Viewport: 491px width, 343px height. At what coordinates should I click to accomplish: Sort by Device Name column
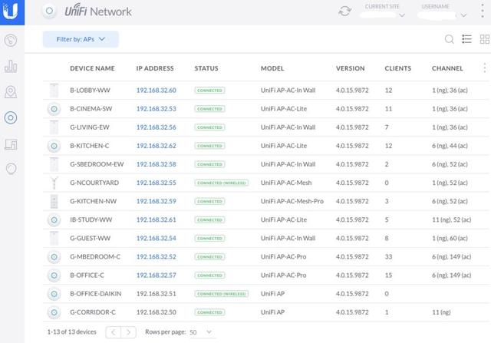(92, 68)
